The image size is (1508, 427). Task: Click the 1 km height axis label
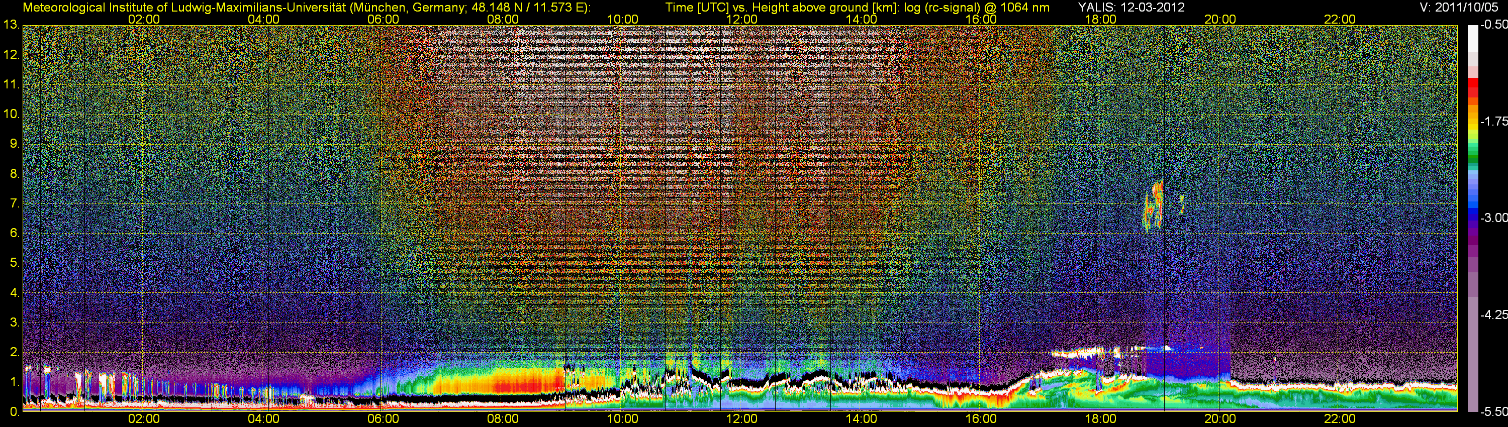[15, 382]
